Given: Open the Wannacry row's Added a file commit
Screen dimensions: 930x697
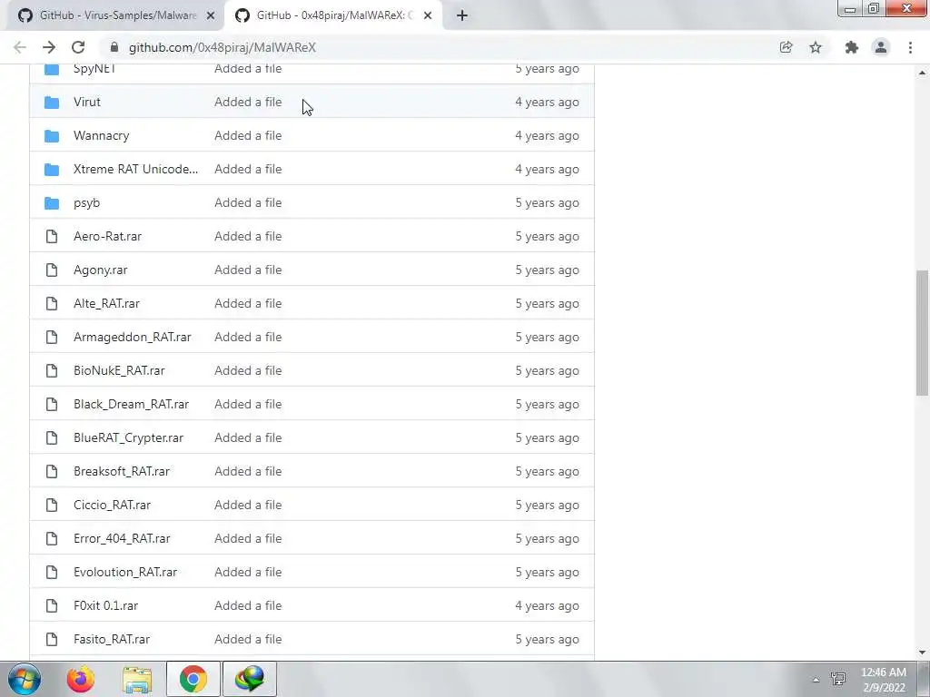Looking at the screenshot, I should pyautogui.click(x=248, y=136).
